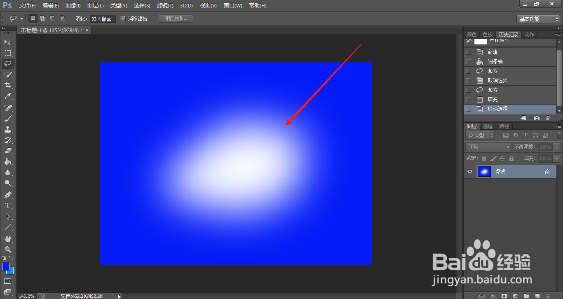Add a layer mask
563x299 pixels.
504,296
